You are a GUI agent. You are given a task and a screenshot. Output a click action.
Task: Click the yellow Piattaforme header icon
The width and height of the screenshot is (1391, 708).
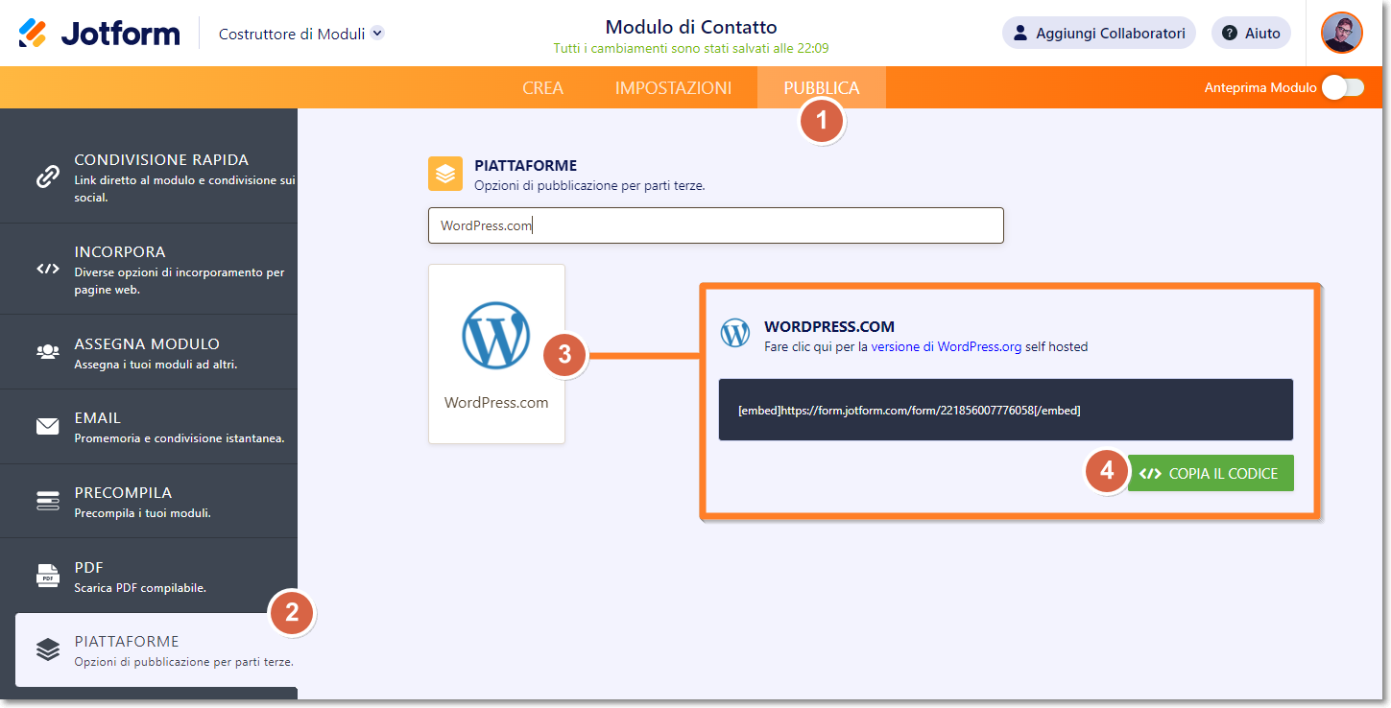[x=445, y=175]
